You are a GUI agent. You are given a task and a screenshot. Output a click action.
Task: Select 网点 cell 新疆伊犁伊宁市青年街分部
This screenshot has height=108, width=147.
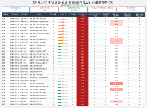coord(38,57)
